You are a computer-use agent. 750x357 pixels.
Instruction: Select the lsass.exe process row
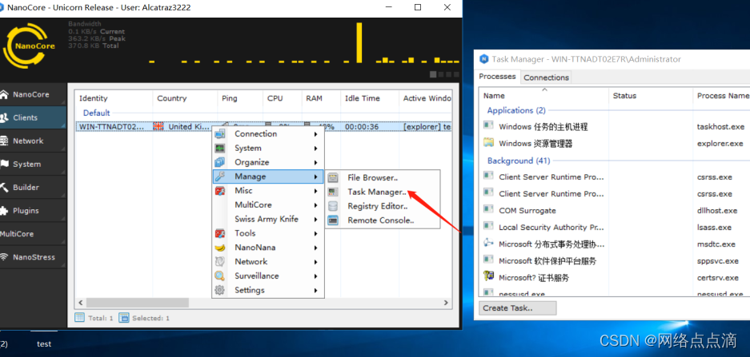tap(614, 227)
